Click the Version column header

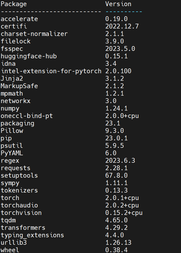pyautogui.click(x=118, y=4)
